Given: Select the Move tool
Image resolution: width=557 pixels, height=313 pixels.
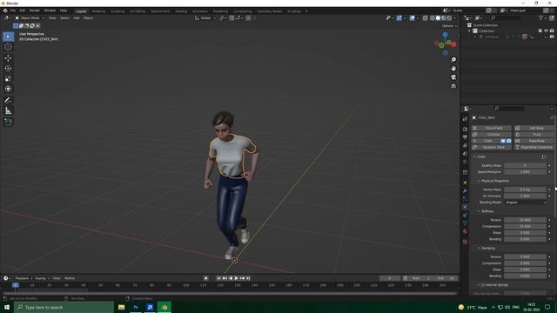Looking at the screenshot, I should click(8, 58).
